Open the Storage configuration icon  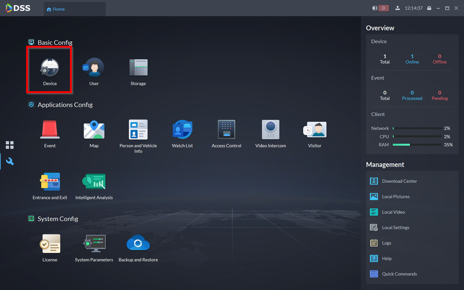click(138, 70)
